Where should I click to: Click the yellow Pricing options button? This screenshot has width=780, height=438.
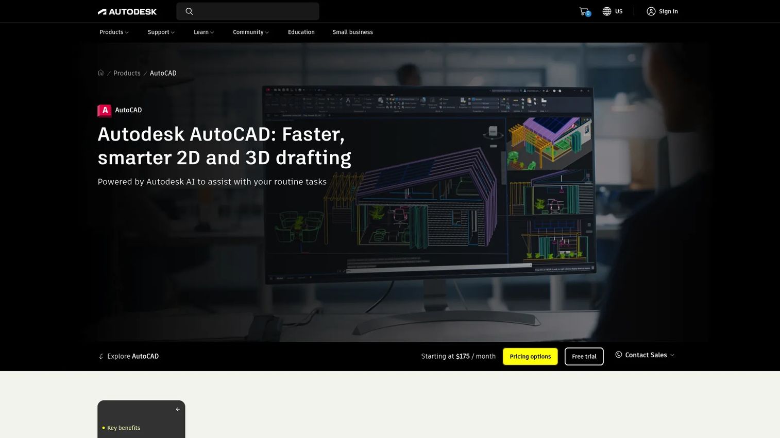[530, 356]
